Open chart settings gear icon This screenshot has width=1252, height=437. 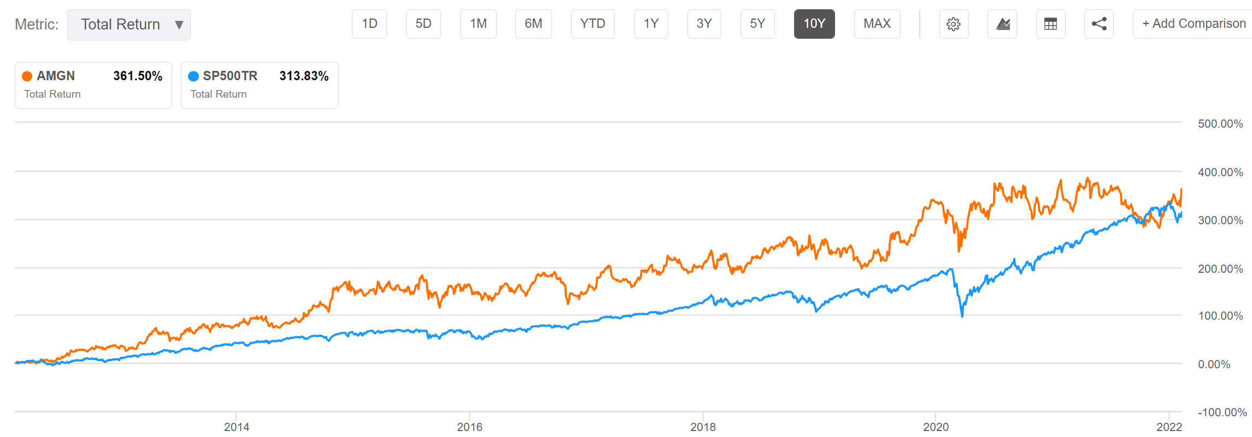click(x=954, y=24)
